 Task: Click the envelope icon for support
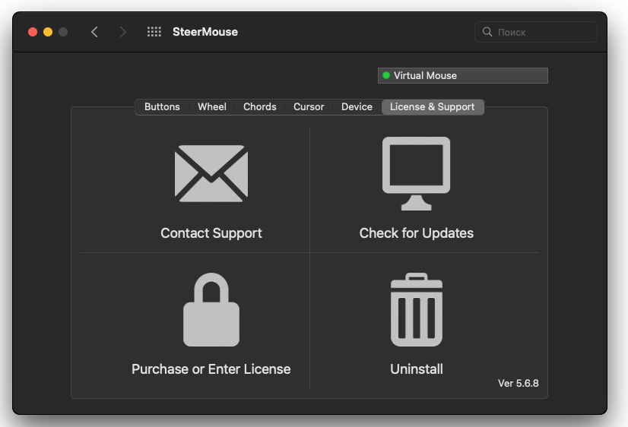[x=211, y=173]
